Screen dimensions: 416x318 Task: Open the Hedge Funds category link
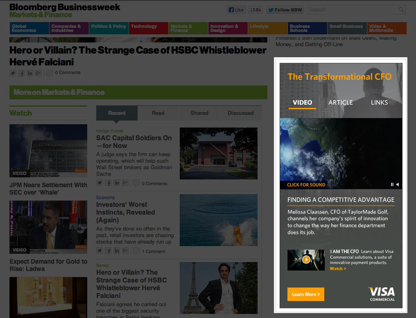109,131
